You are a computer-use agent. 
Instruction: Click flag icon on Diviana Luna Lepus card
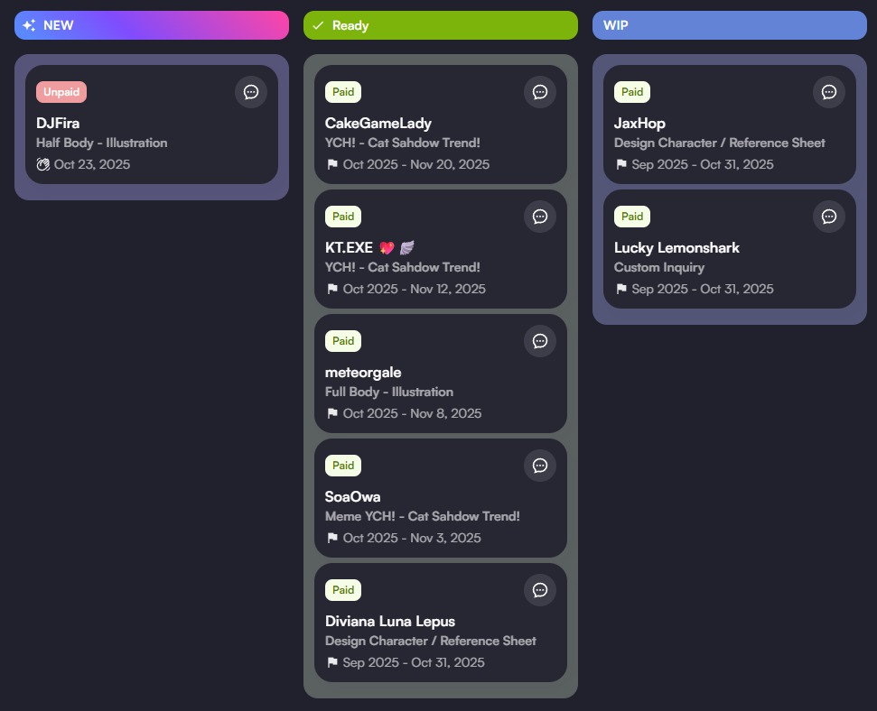332,662
